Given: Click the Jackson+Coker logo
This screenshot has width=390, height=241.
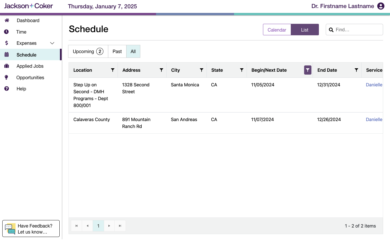Looking at the screenshot, I should tap(28, 6).
